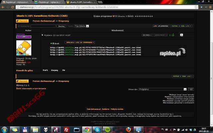Image resolution: width=213 pixels, height=133 pixels.
Task: Open Skype from the taskbar
Action: [x=97, y=130]
